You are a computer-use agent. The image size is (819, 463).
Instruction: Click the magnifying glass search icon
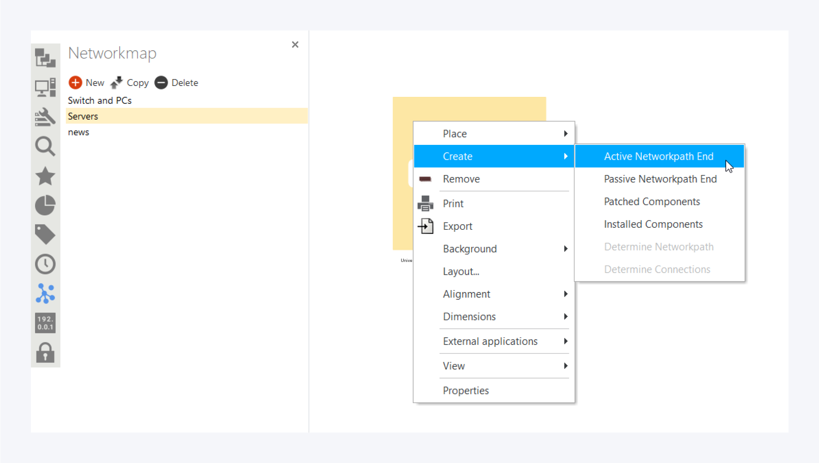pyautogui.click(x=45, y=146)
